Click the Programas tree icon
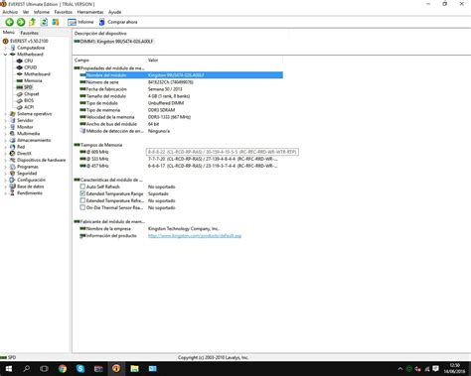 tap(13, 167)
